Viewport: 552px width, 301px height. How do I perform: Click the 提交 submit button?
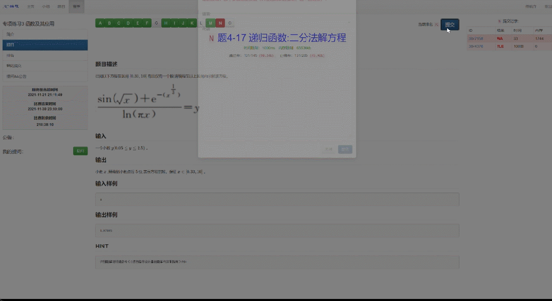450,25
